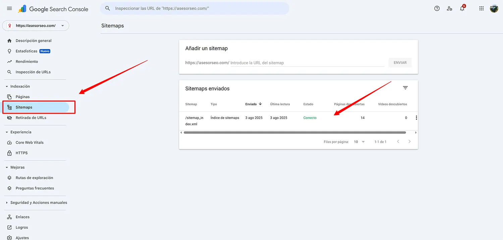This screenshot has height=240, width=503.
Task: Open the notifications bell
Action: (x=462, y=8)
